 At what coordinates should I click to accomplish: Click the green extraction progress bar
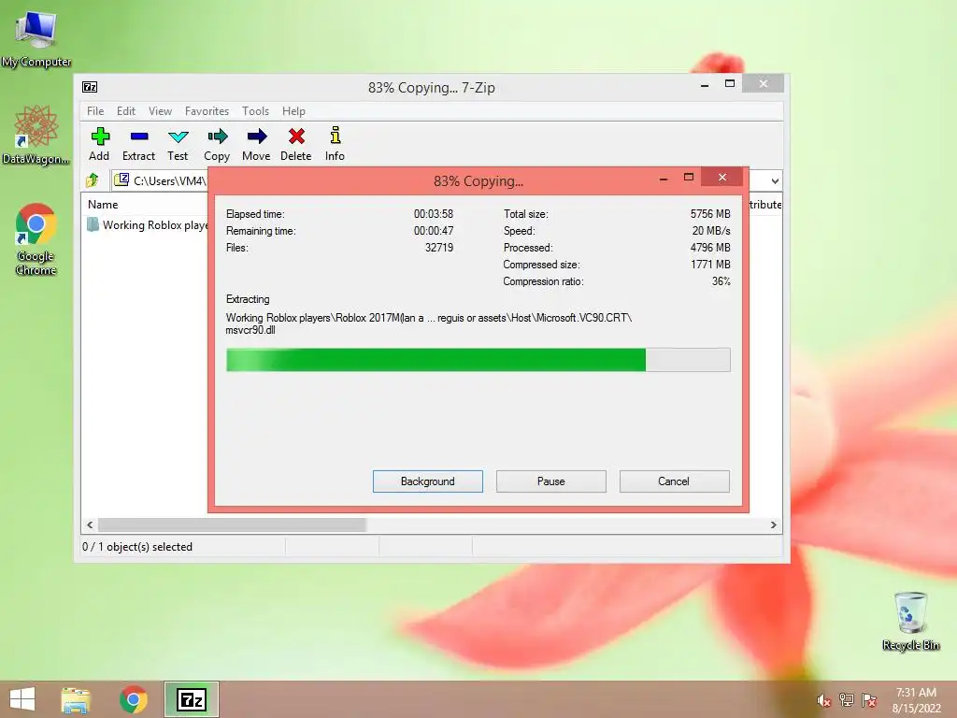(478, 360)
